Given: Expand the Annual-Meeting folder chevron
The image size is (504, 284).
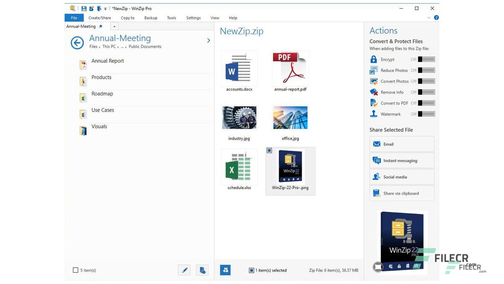Looking at the screenshot, I should tap(208, 40).
